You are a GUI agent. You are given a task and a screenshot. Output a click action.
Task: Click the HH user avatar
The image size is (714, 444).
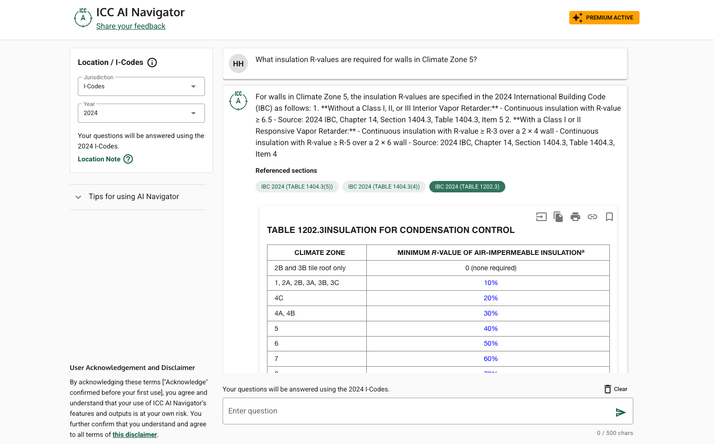pos(238,63)
